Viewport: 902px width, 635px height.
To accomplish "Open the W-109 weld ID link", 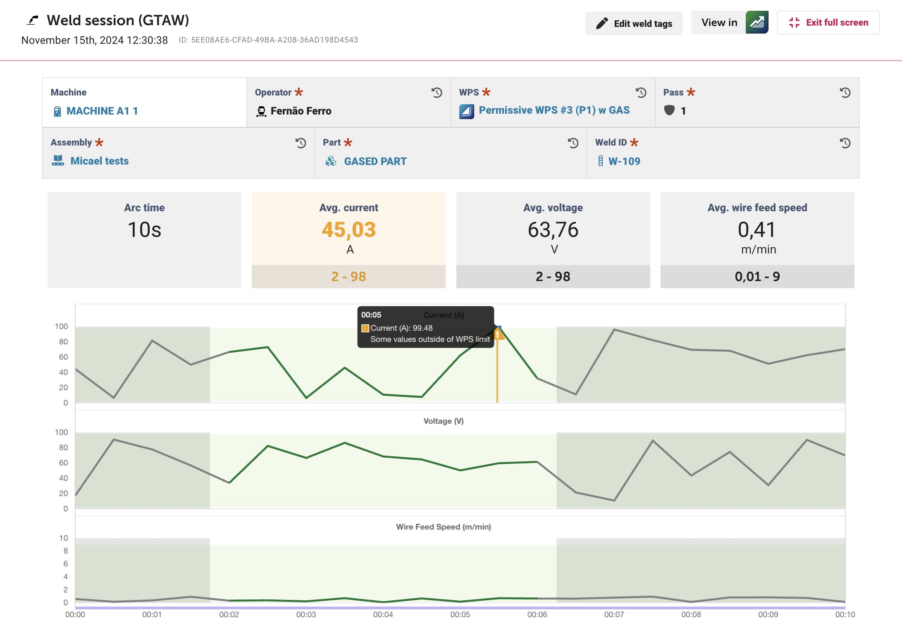I will [624, 161].
